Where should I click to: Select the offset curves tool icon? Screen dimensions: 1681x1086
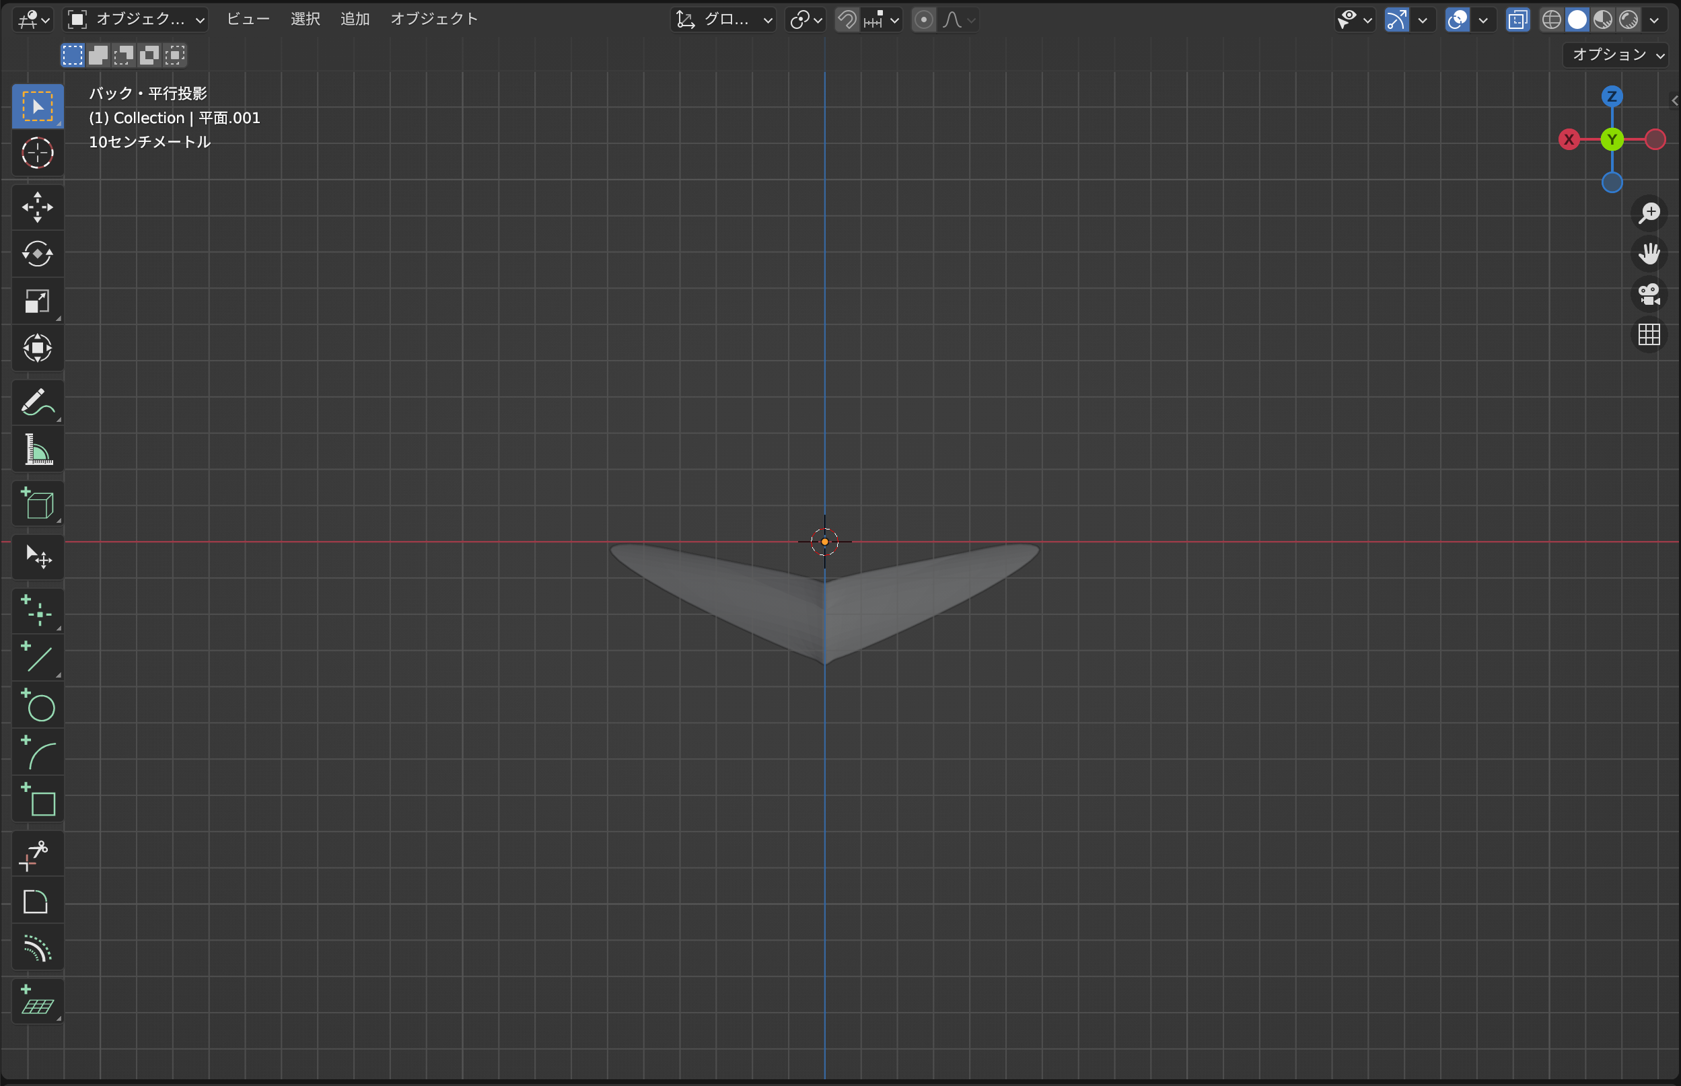click(x=38, y=949)
